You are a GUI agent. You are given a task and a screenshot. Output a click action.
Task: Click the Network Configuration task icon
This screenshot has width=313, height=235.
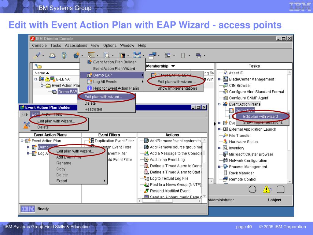[x=225, y=160]
